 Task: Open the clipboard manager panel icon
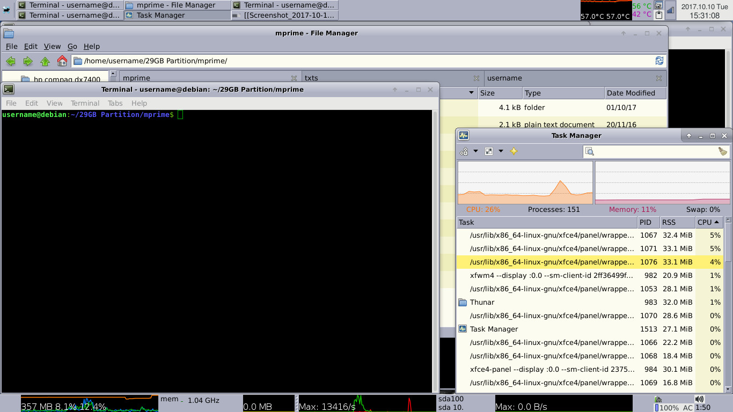pyautogui.click(x=658, y=15)
